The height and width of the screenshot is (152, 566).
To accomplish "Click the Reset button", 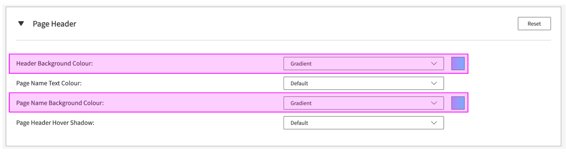I will click(534, 24).
